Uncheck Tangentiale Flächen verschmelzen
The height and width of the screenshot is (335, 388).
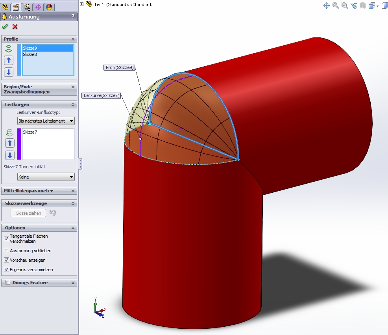tap(7, 238)
